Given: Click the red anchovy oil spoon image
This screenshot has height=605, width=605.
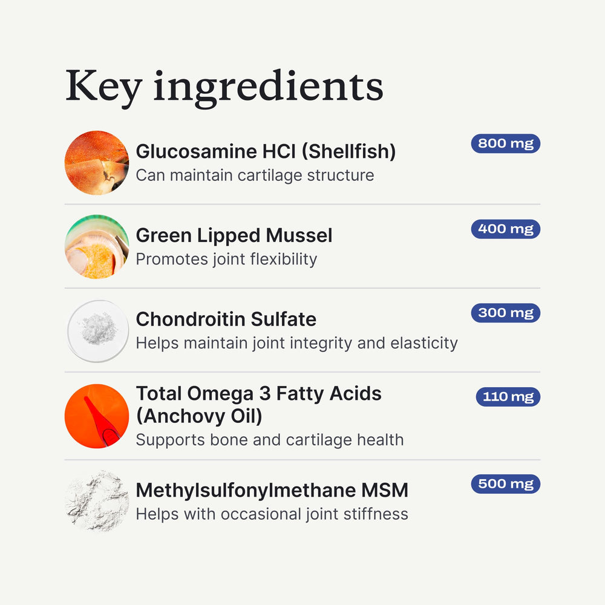Looking at the screenshot, I should (x=97, y=416).
